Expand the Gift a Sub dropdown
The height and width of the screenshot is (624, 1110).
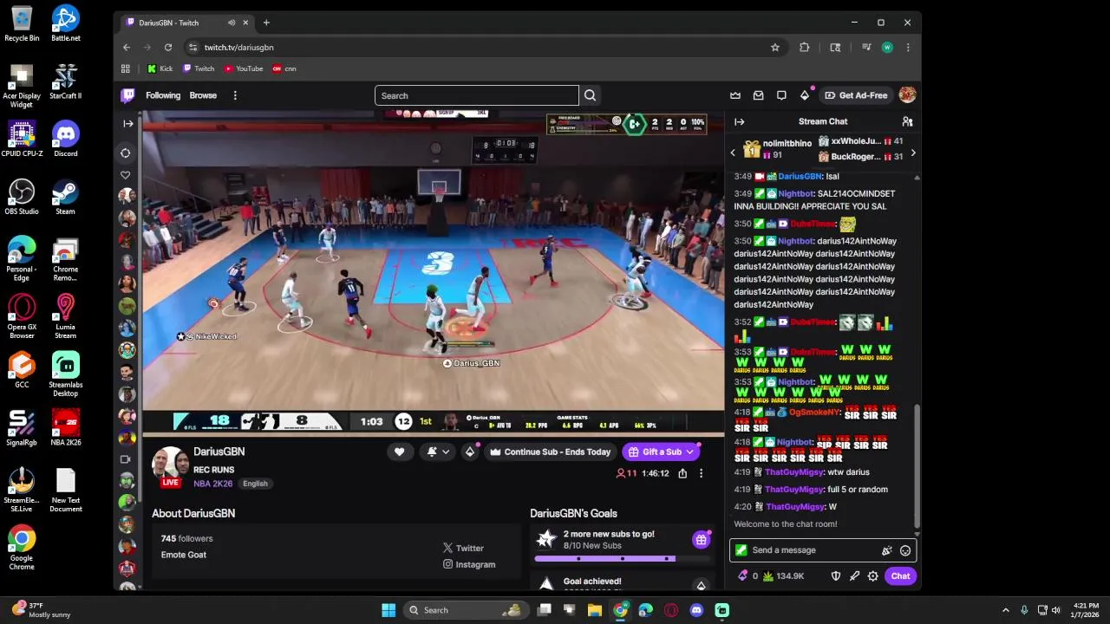click(x=689, y=452)
